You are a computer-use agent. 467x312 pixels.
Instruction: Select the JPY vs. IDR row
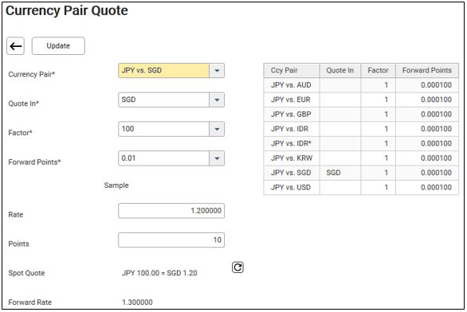[361, 129]
